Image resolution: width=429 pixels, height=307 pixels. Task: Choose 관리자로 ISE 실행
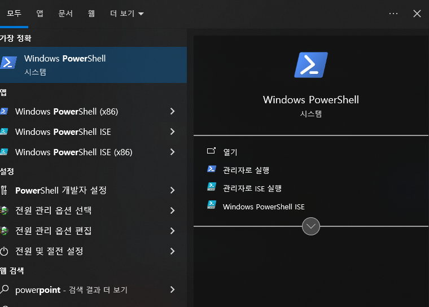click(252, 188)
